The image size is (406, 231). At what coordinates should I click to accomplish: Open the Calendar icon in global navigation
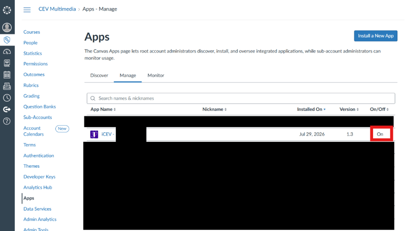tap(7, 74)
